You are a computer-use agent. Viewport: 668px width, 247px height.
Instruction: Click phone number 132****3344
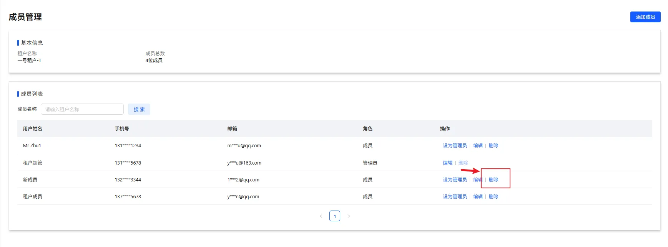coord(128,180)
